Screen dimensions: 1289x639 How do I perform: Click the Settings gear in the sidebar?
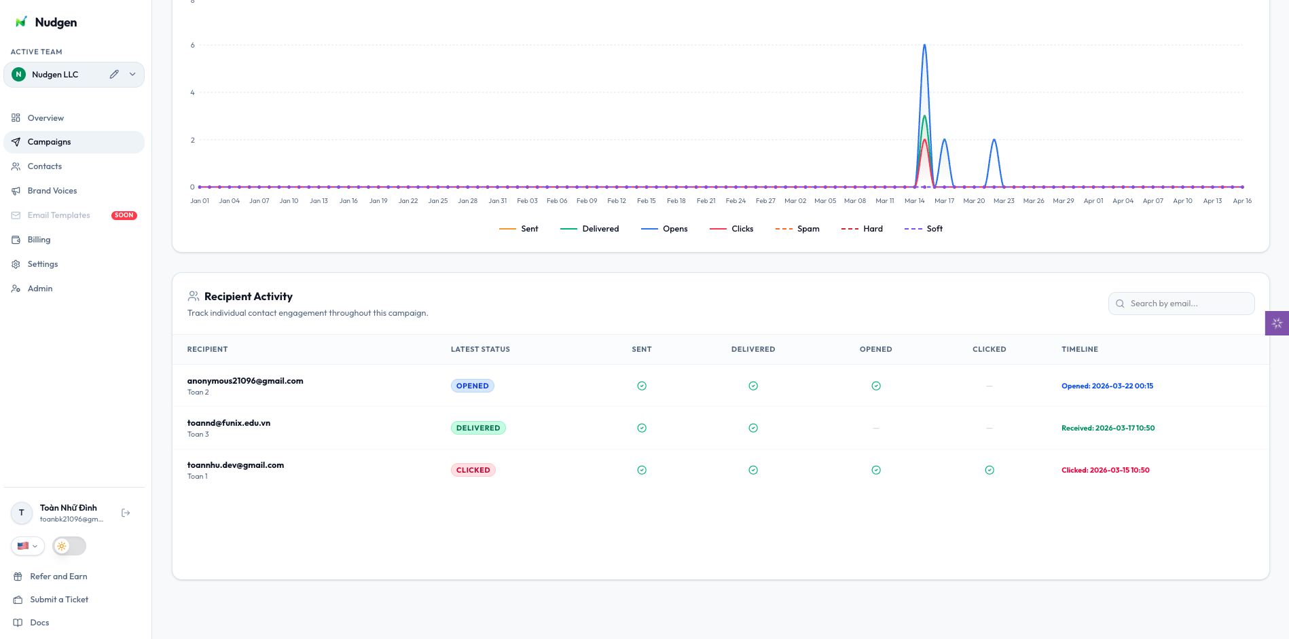(x=16, y=264)
